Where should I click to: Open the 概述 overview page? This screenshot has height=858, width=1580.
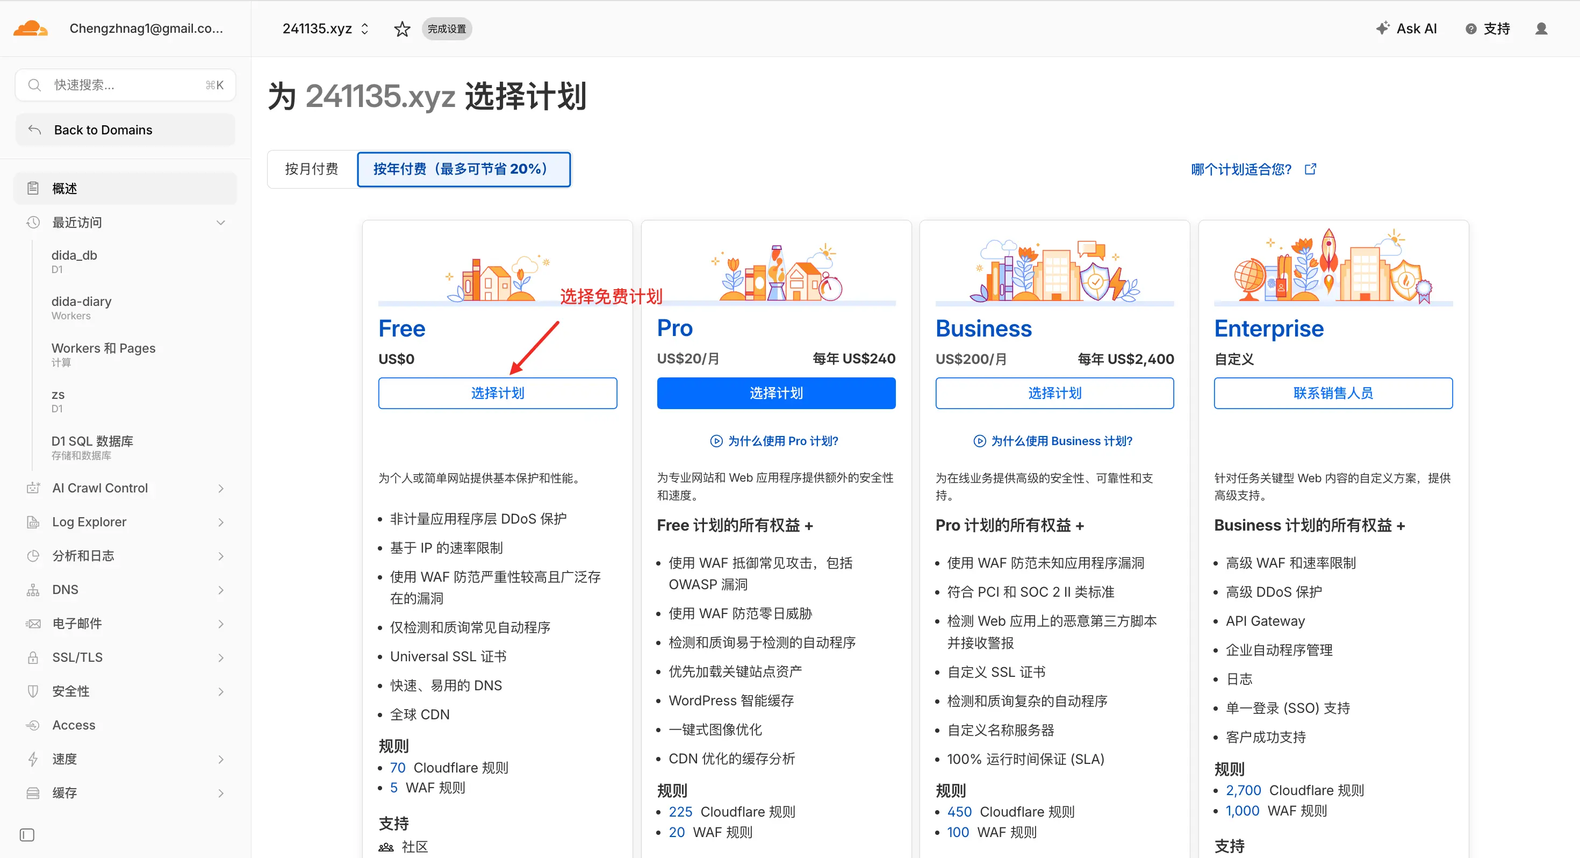tap(64, 188)
